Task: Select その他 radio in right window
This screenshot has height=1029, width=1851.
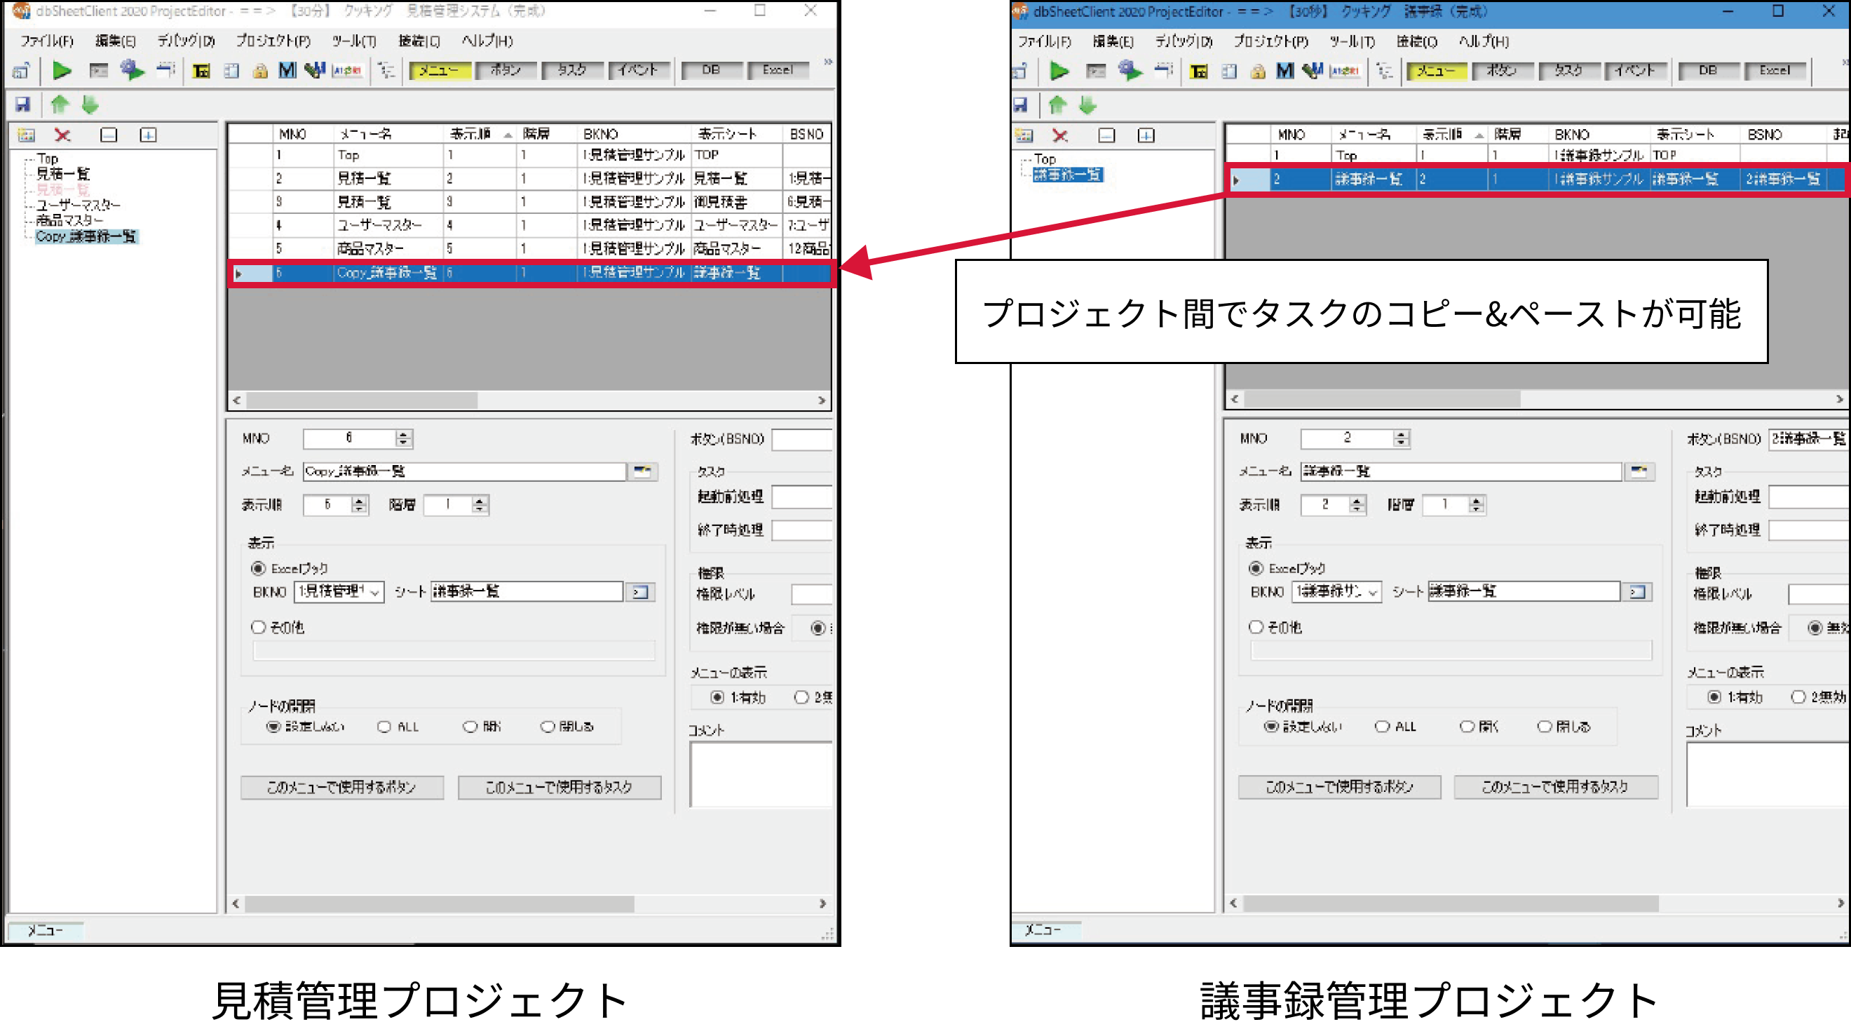Action: pyautogui.click(x=1255, y=627)
